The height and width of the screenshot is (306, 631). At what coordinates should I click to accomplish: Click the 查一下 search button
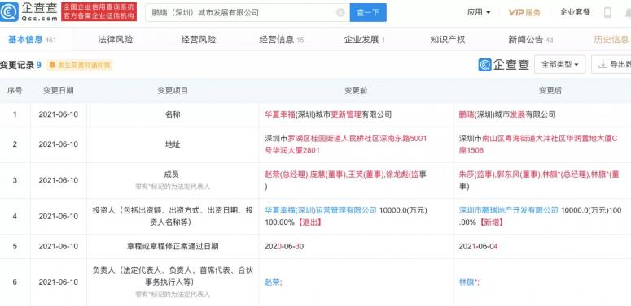pos(368,12)
